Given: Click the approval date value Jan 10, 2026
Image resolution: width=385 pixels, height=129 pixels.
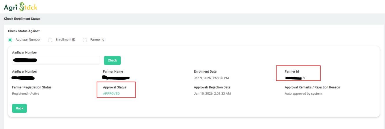Looking at the screenshot, I should tap(212, 93).
